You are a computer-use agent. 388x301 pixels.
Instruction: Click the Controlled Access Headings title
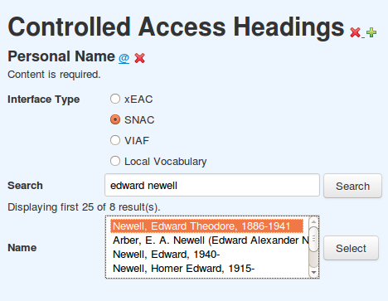click(x=176, y=27)
